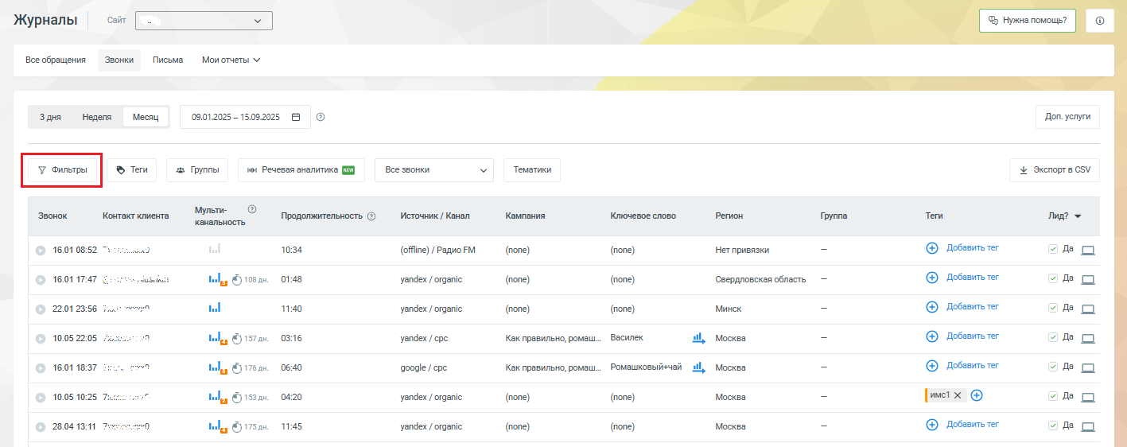Click the Нужна помощь? button
This screenshot has height=447, width=1127.
[x=1028, y=21]
